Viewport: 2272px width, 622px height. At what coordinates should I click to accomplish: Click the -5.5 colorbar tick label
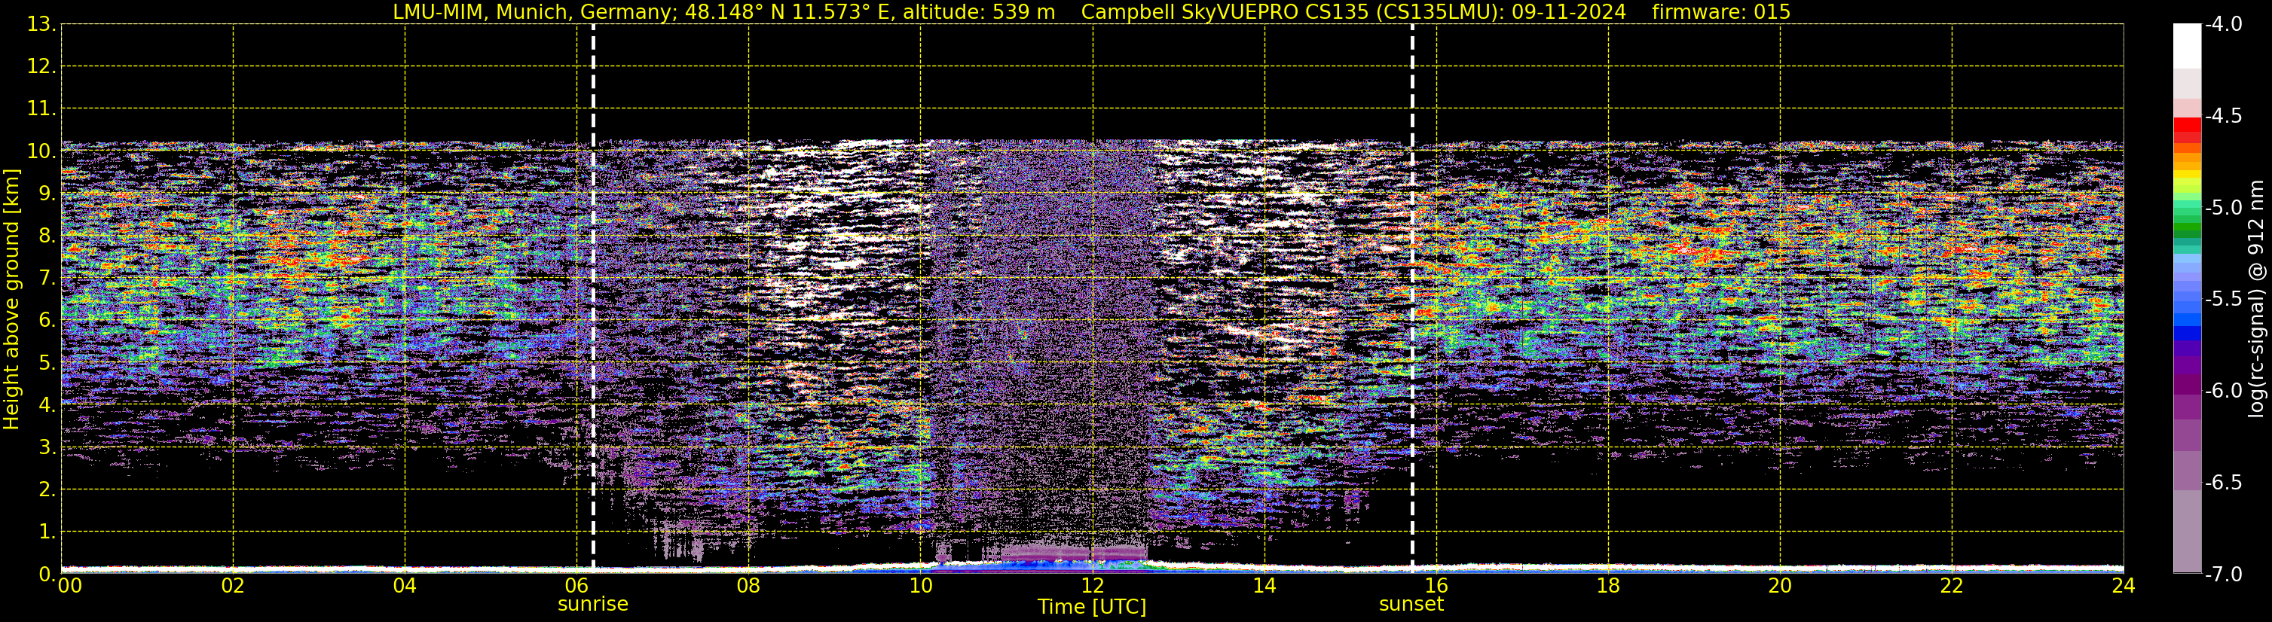[x=2224, y=300]
